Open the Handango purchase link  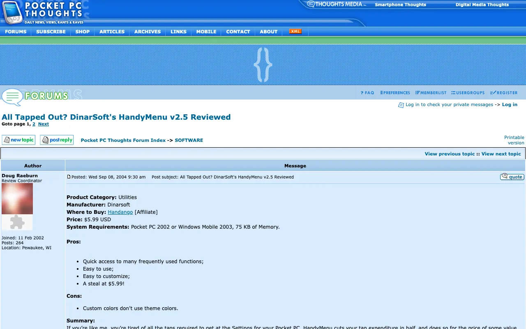pyautogui.click(x=120, y=212)
